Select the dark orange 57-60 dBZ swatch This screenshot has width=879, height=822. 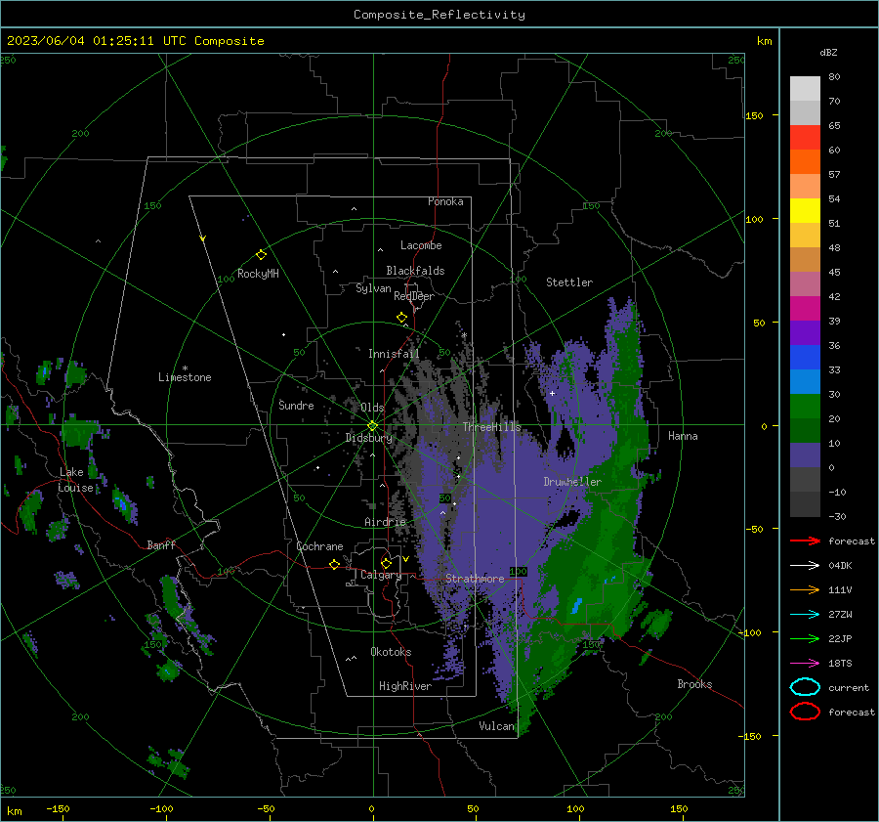tap(805, 161)
